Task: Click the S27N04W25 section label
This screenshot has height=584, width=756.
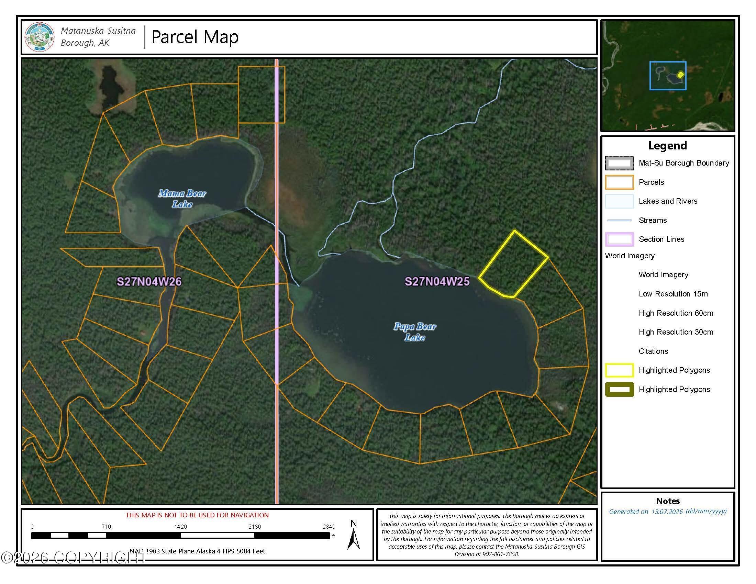Action: (x=437, y=282)
